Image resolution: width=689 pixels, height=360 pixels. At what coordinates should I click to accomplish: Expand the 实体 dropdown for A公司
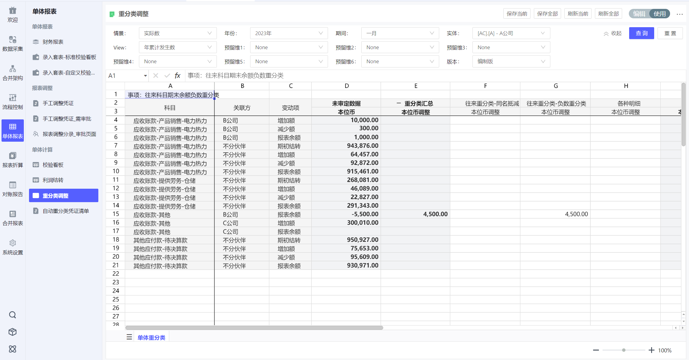pyautogui.click(x=511, y=33)
